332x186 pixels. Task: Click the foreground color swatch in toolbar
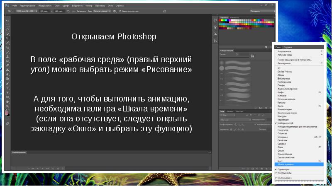[7, 113]
